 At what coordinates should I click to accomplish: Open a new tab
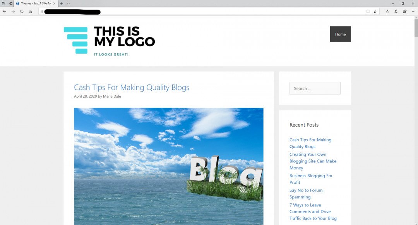point(61,3)
